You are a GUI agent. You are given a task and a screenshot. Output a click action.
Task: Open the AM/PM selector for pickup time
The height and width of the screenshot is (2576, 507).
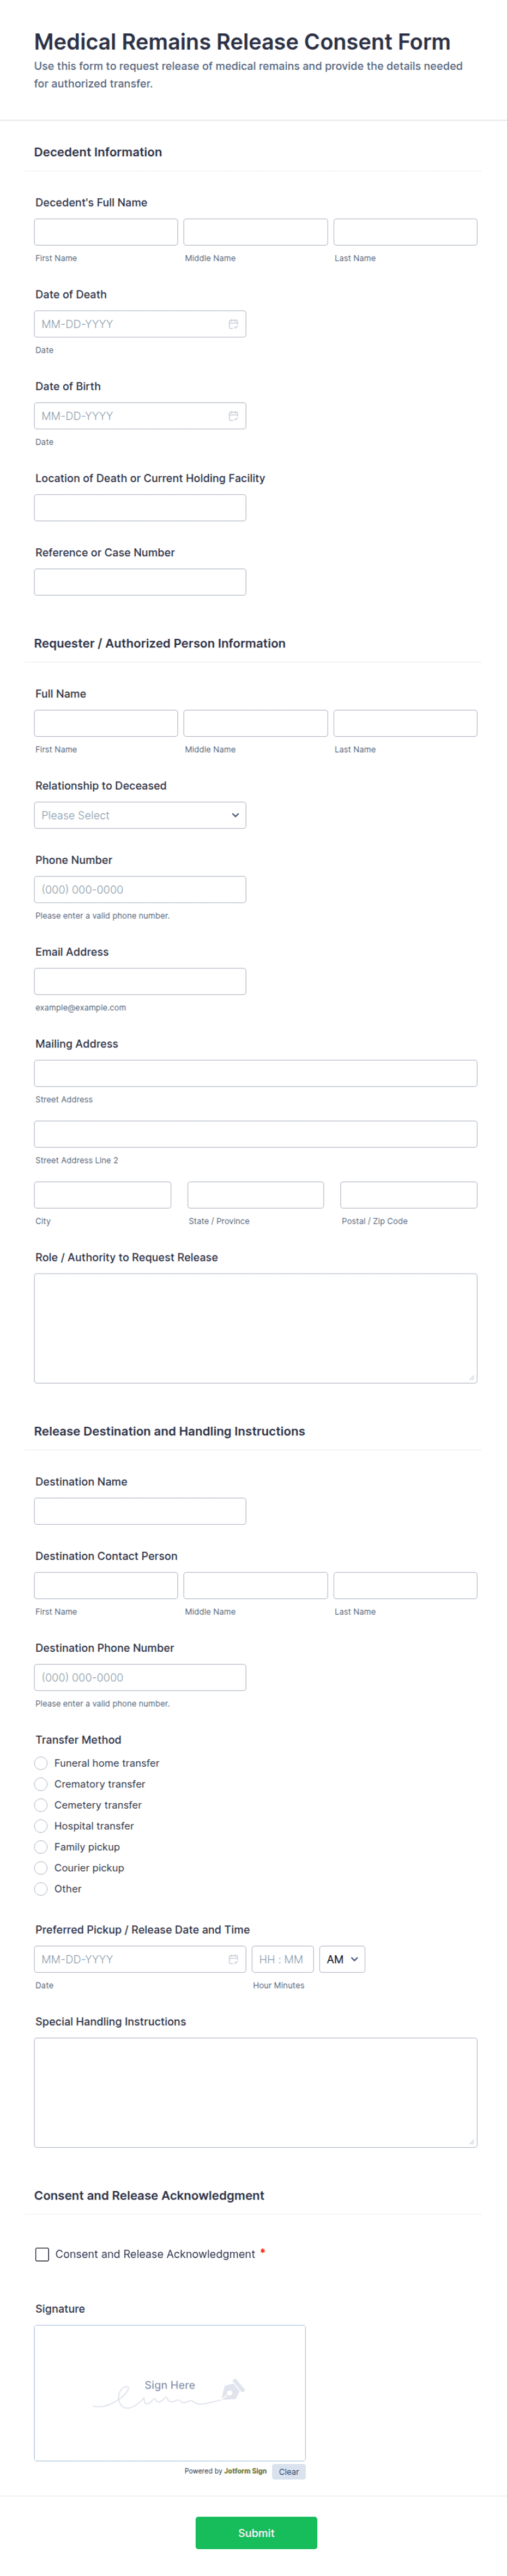click(x=342, y=1959)
